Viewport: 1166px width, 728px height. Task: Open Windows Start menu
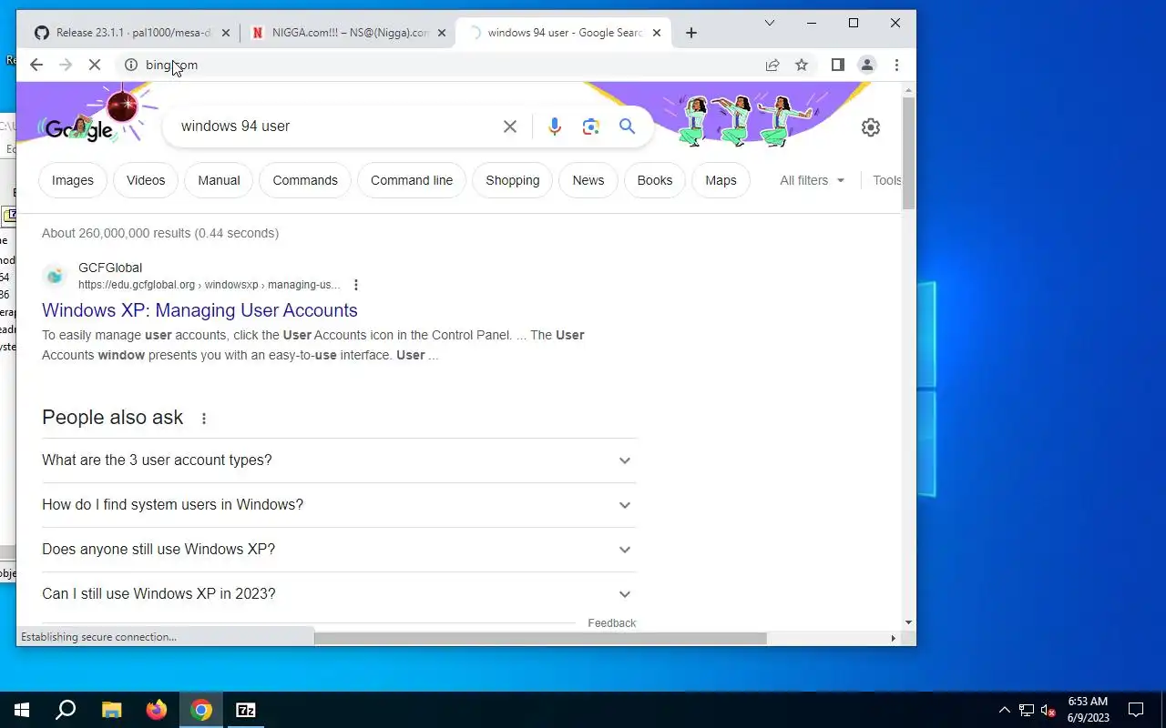coord(22,710)
